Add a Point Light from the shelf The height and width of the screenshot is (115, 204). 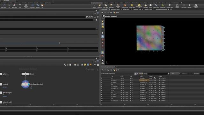click(100, 6)
